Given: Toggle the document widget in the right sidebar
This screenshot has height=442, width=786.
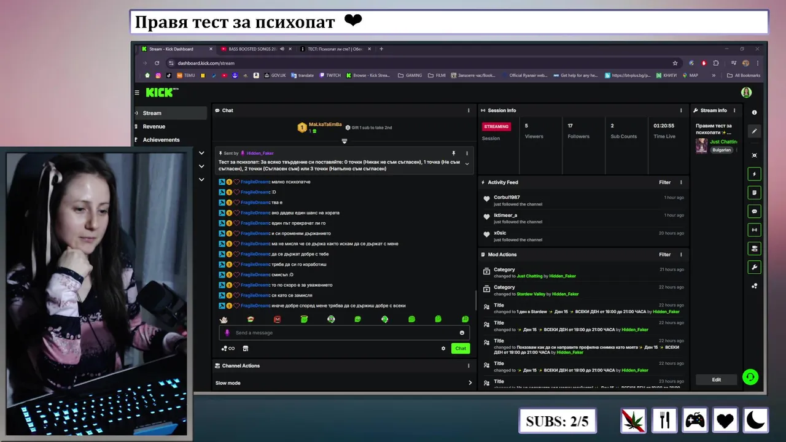Looking at the screenshot, I should pyautogui.click(x=755, y=193).
